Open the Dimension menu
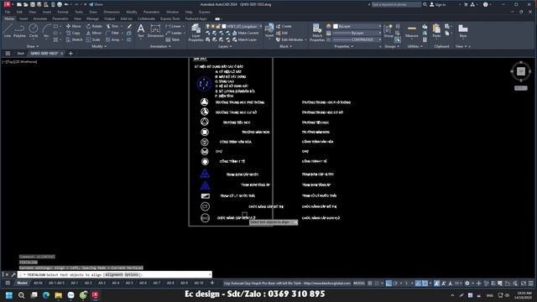Image resolution: width=537 pixels, height=302 pixels. click(112, 12)
